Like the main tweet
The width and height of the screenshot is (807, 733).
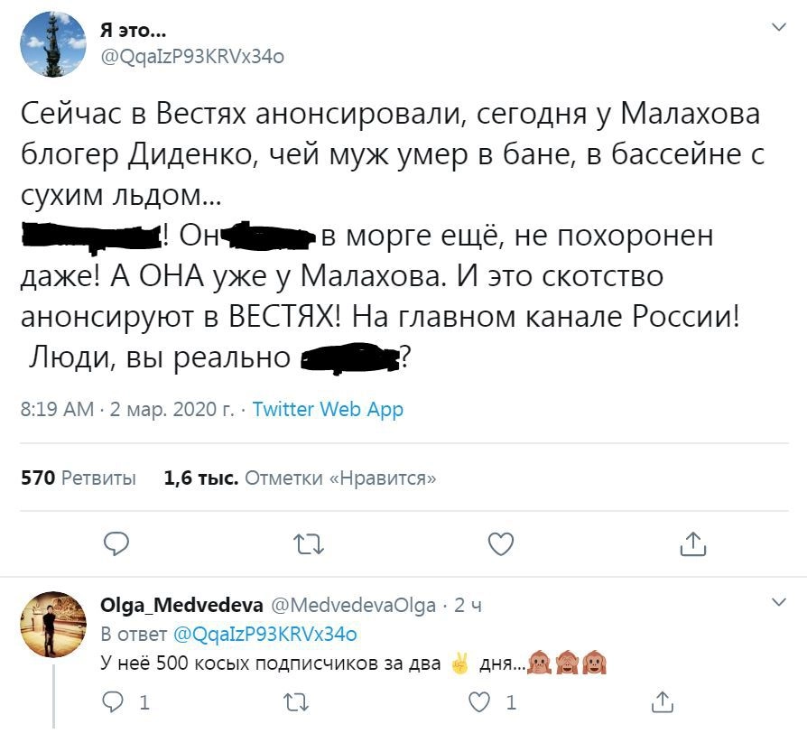pos(500,543)
